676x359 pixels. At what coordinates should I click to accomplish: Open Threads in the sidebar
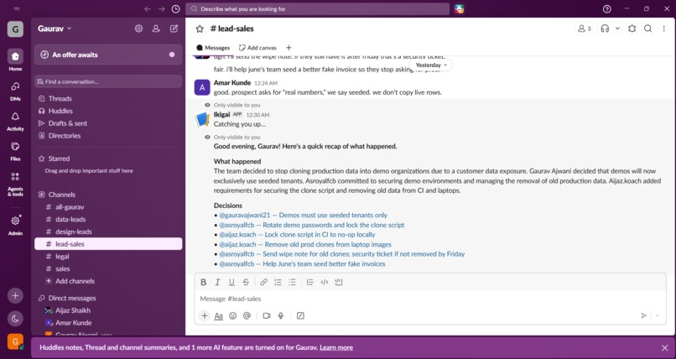click(60, 99)
